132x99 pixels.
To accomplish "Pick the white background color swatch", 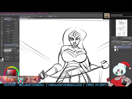I will 3,59.
